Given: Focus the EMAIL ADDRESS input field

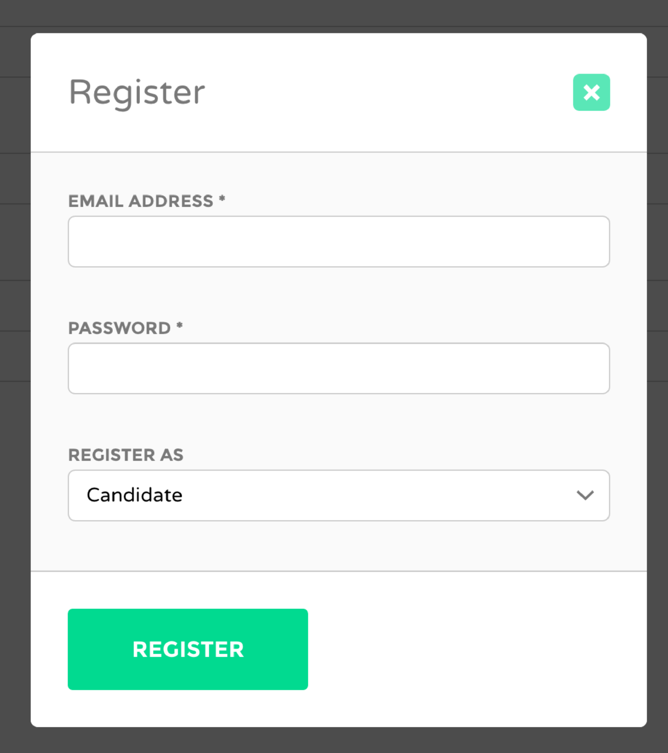Looking at the screenshot, I should (338, 241).
